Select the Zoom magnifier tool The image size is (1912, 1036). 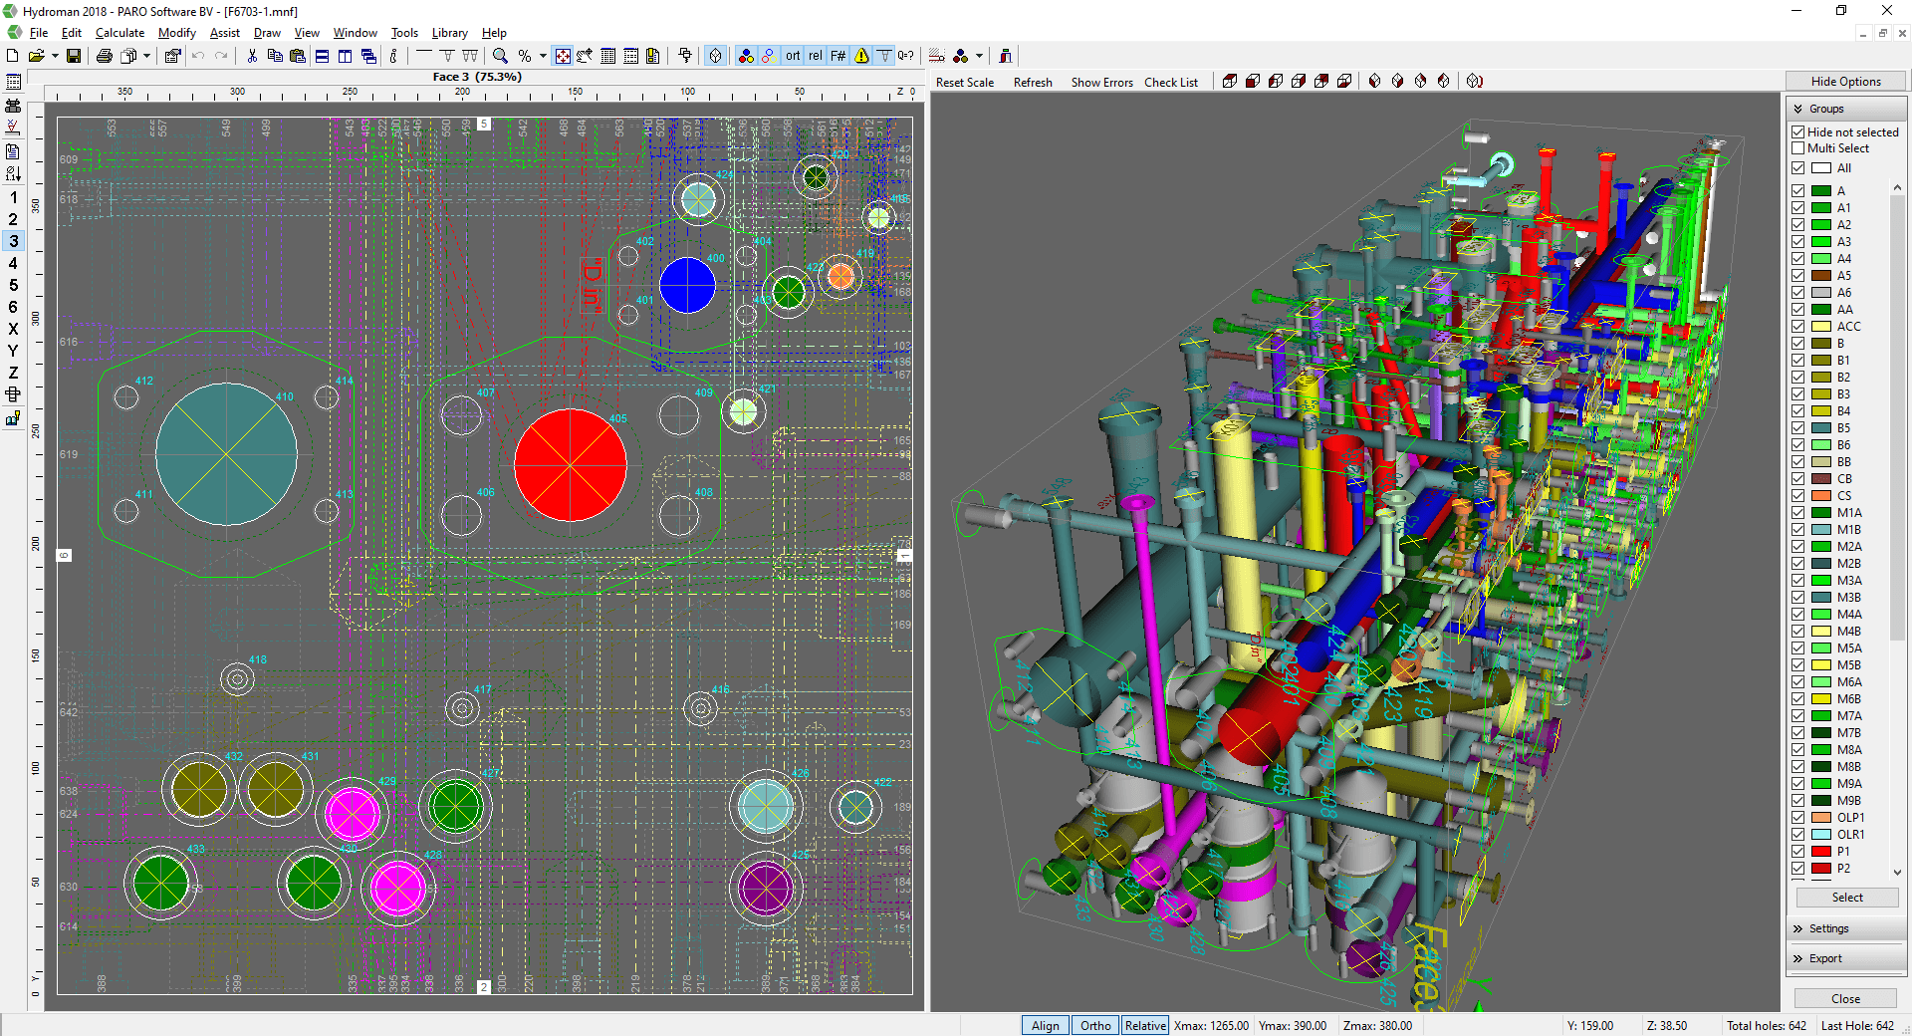click(500, 56)
